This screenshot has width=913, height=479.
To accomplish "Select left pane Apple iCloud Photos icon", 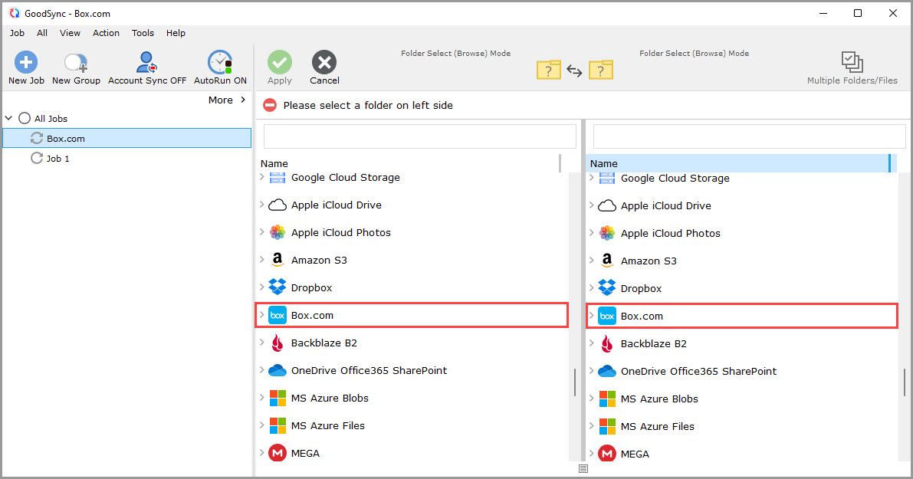I will coord(278,232).
